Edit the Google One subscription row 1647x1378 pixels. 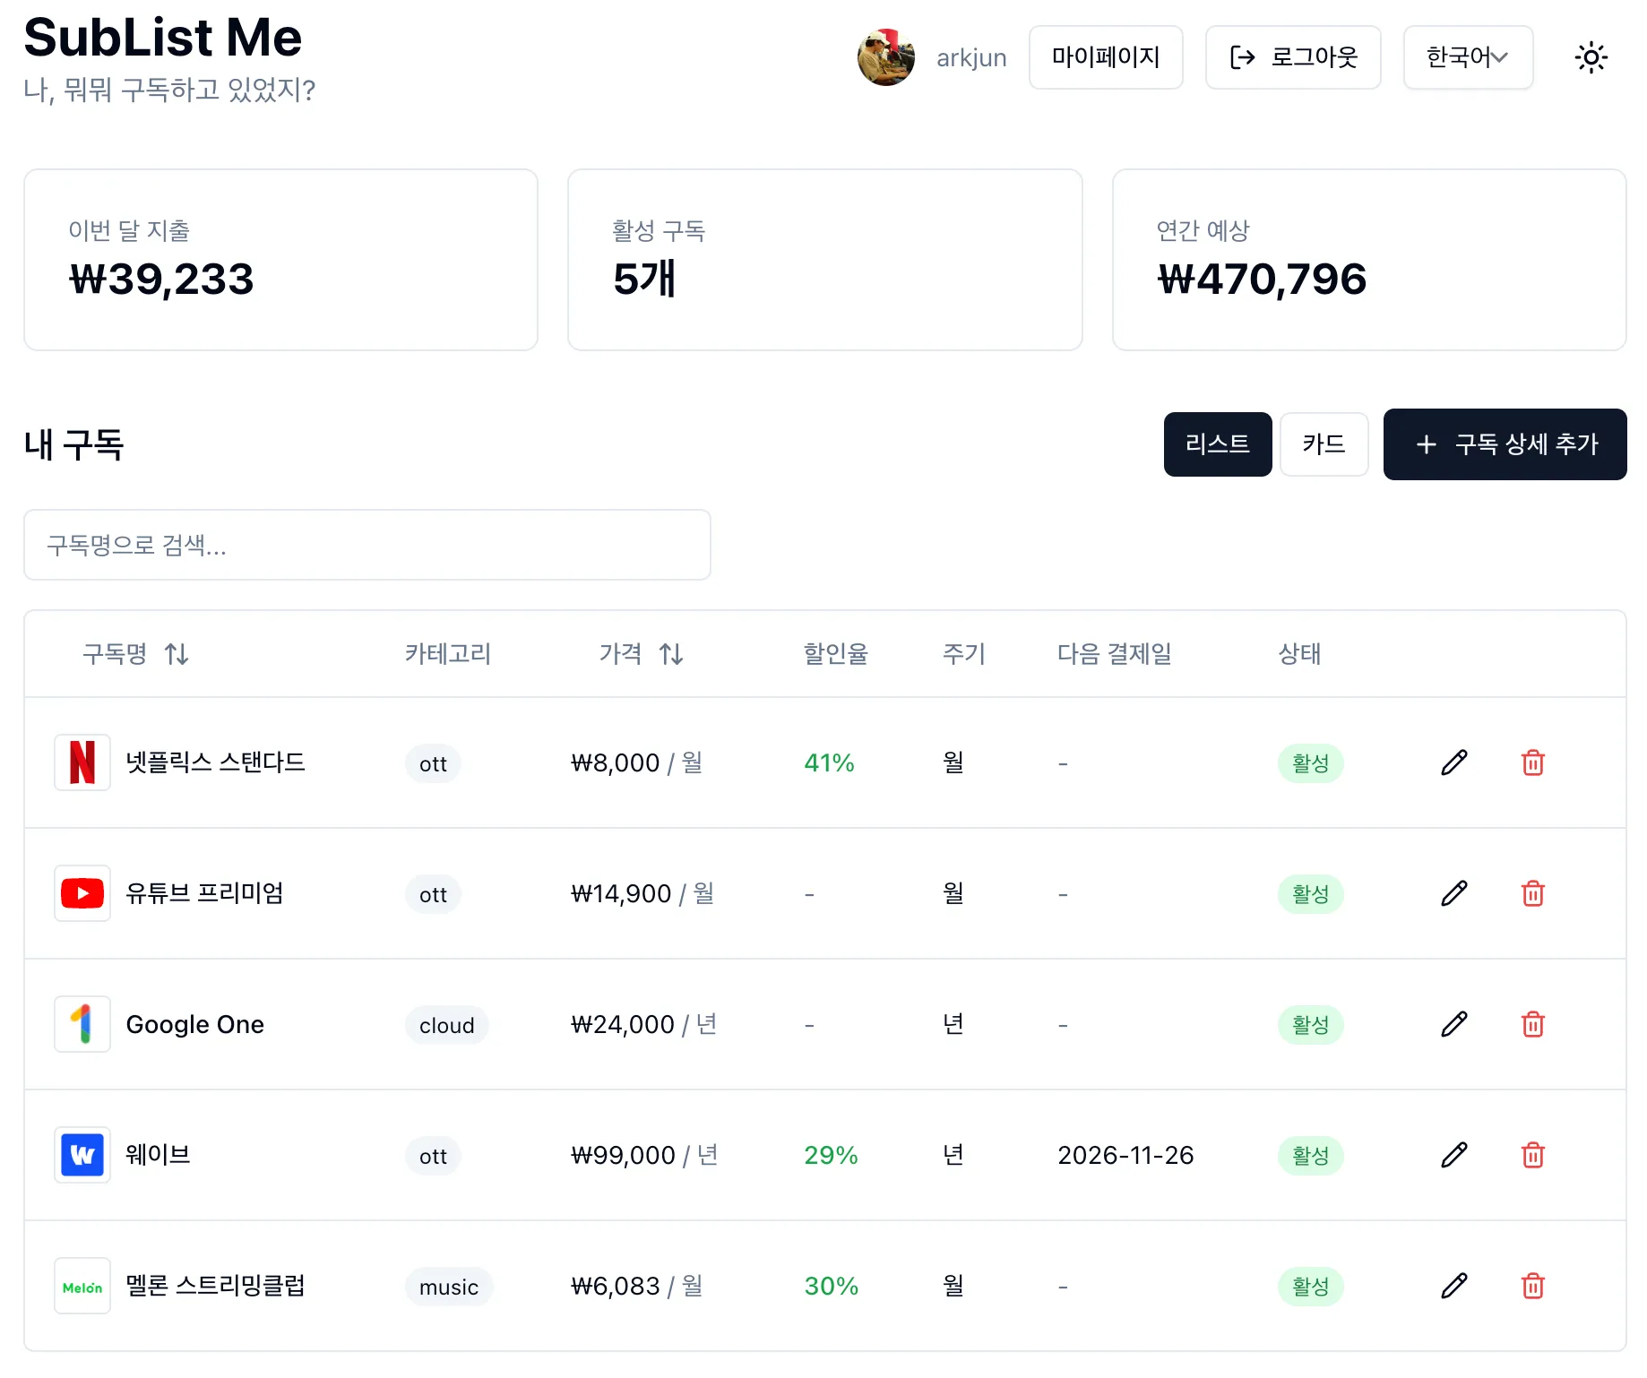click(1453, 1024)
